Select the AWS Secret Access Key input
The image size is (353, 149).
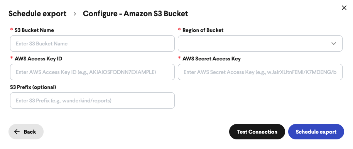point(260,72)
